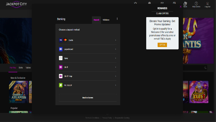Select the Gpay method label
The image size is (216, 122).
click(66, 58)
